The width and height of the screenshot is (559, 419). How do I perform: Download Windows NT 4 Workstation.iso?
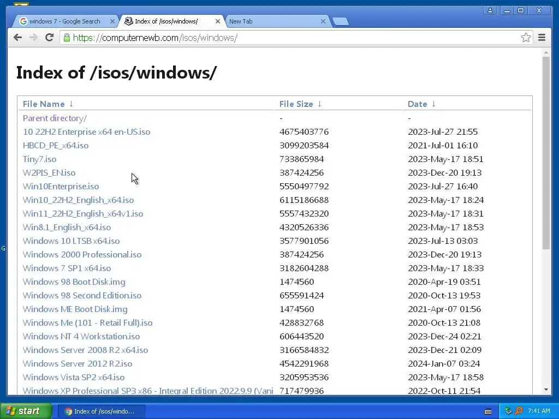point(81,336)
